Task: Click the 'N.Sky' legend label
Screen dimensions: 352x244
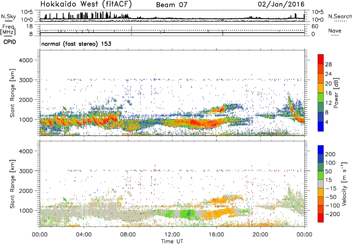Action: (x=8, y=16)
